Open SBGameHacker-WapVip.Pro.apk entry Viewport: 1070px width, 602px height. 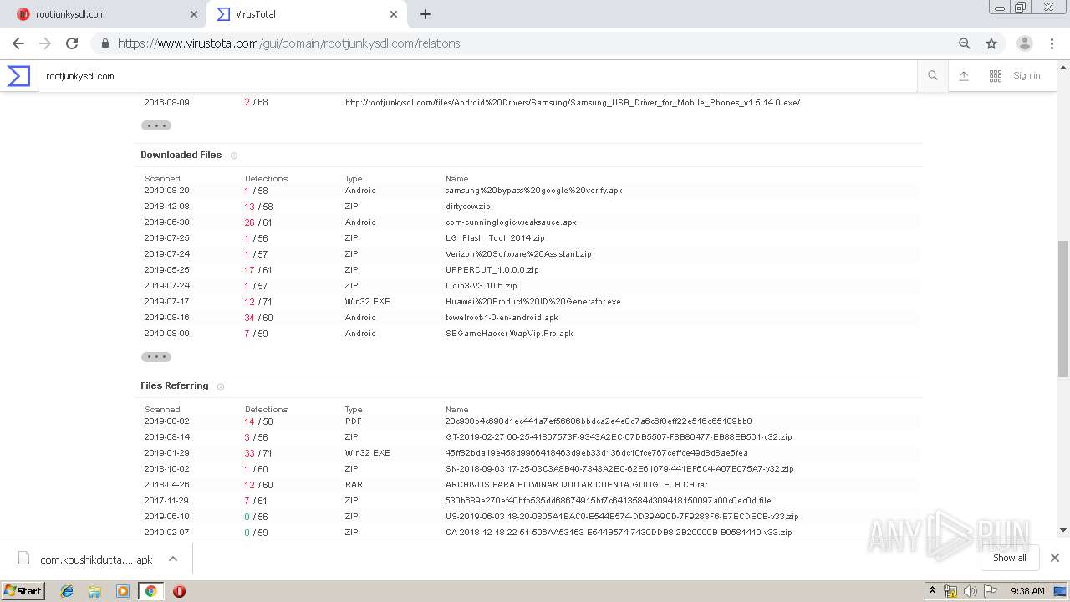pos(509,334)
